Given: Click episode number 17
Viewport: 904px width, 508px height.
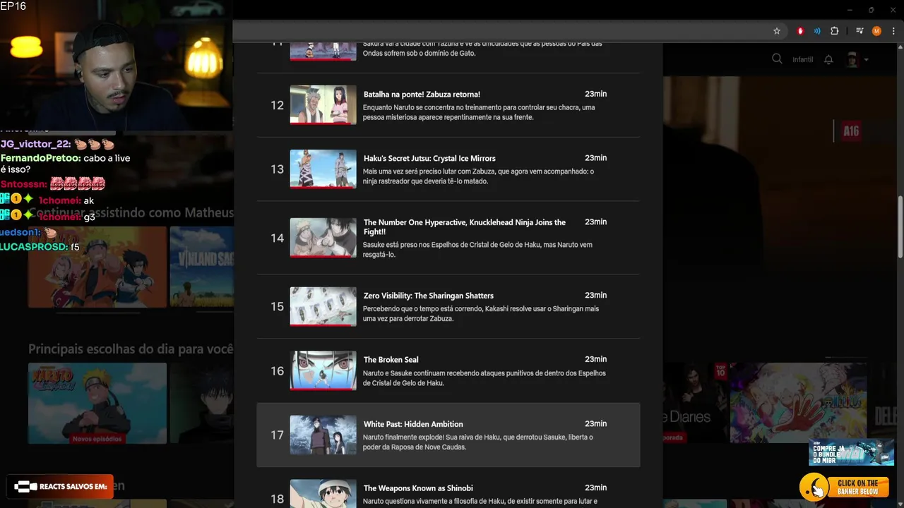Looking at the screenshot, I should coord(277,435).
